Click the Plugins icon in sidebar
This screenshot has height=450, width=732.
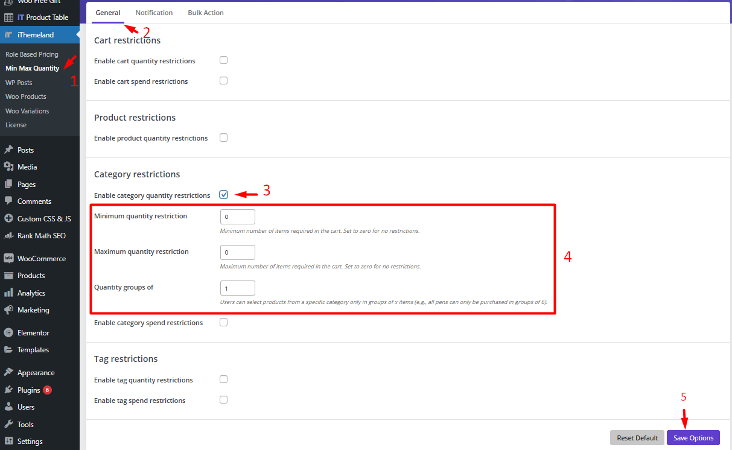point(8,390)
